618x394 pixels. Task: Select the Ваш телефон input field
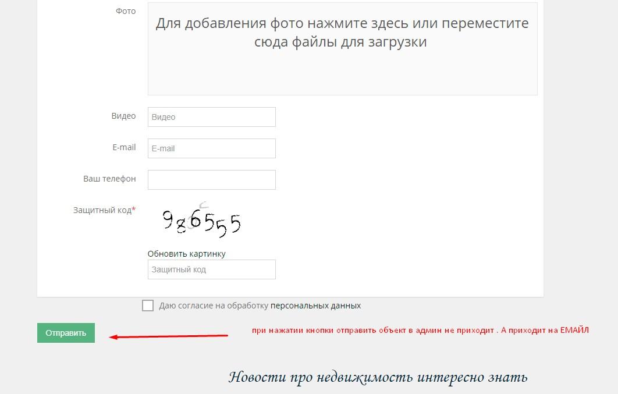point(212,180)
